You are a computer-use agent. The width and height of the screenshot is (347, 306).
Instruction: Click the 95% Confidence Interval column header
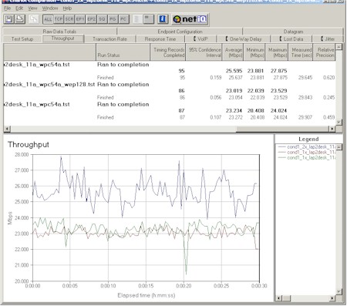[x=204, y=52]
